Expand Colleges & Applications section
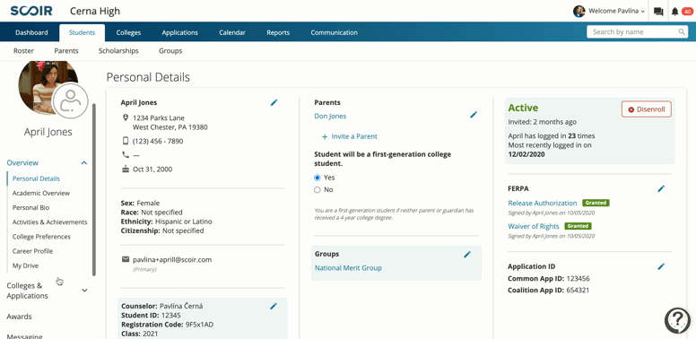 [x=84, y=291]
